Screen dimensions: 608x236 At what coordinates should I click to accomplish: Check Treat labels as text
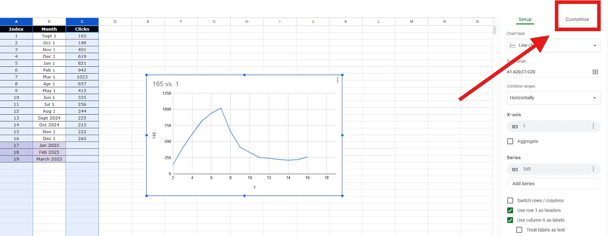tap(519, 230)
